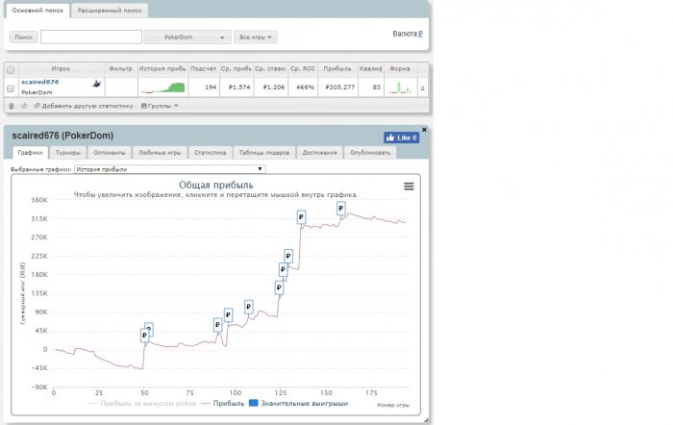The image size is (673, 425).
Task: Toggle the select-all checkbox in table header
Action: point(11,69)
